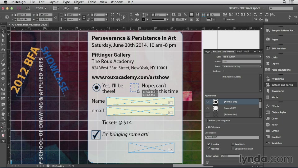The width and height of the screenshot is (298, 168).
Task: Open the Bookmarks panel
Action: click(275, 91)
